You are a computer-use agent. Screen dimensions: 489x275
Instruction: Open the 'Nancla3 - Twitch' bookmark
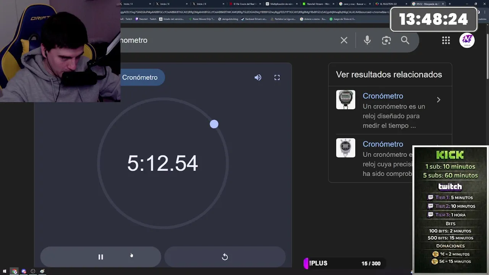pyautogui.click(x=146, y=19)
